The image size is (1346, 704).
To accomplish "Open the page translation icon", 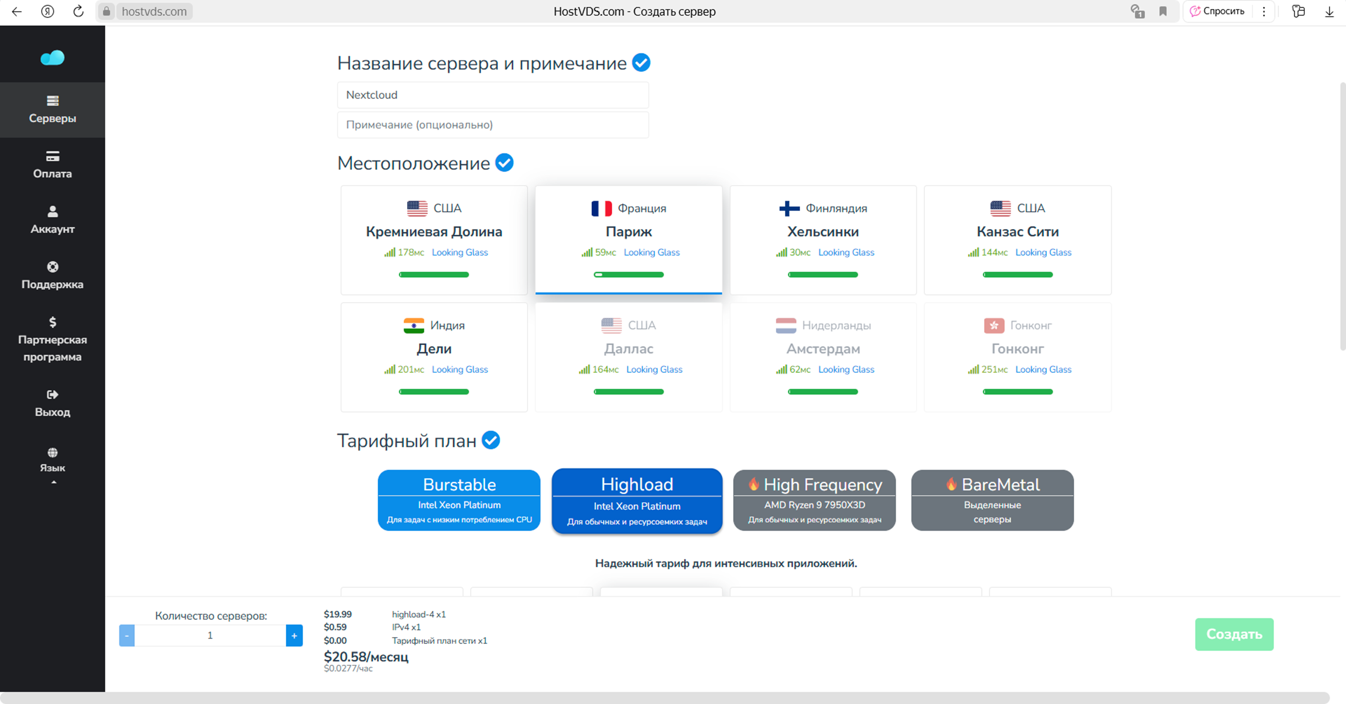I will (1138, 11).
